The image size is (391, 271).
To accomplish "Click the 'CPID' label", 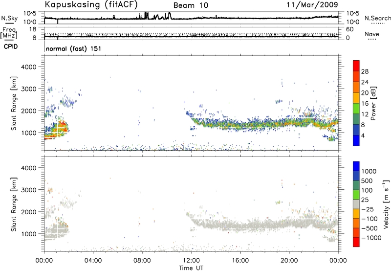I will [x=11, y=46].
